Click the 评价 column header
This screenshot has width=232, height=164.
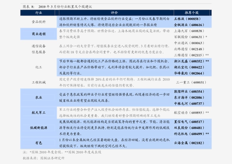(114, 13)
